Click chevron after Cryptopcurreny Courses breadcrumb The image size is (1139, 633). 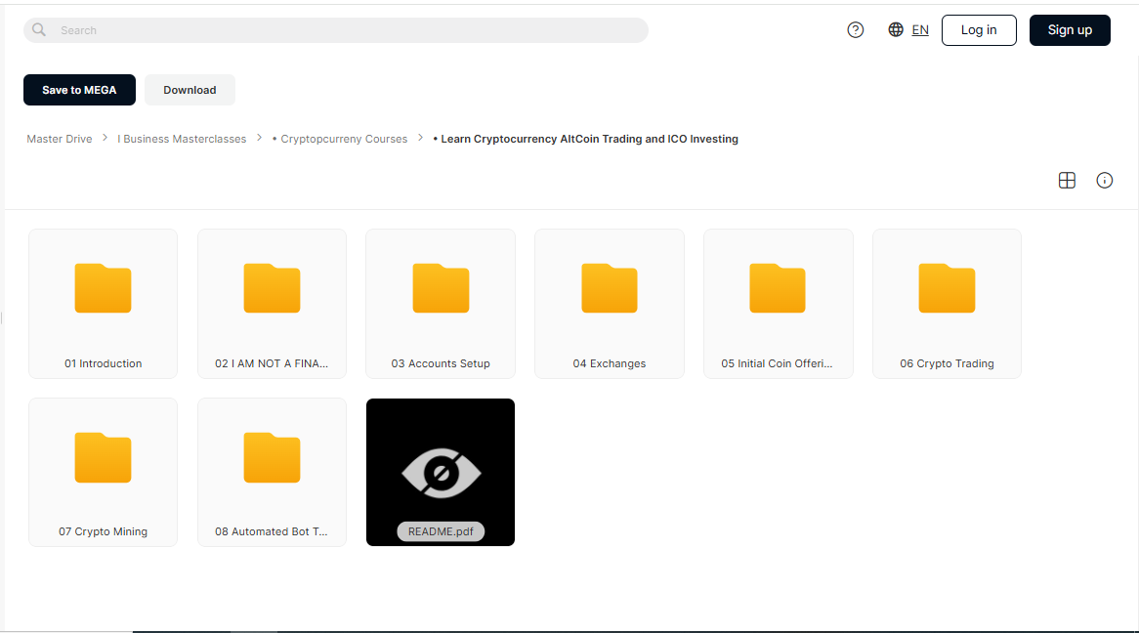[x=420, y=138]
